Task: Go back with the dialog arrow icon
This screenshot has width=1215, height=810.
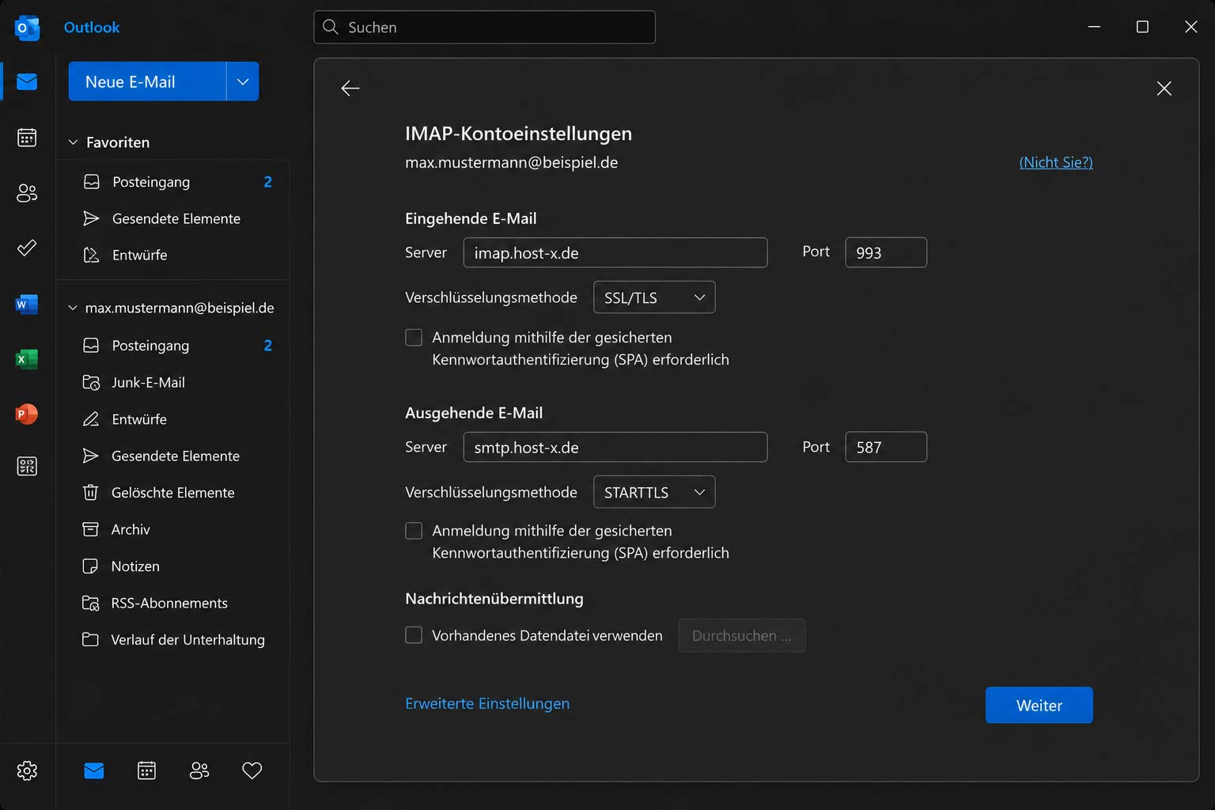Action: pos(350,88)
